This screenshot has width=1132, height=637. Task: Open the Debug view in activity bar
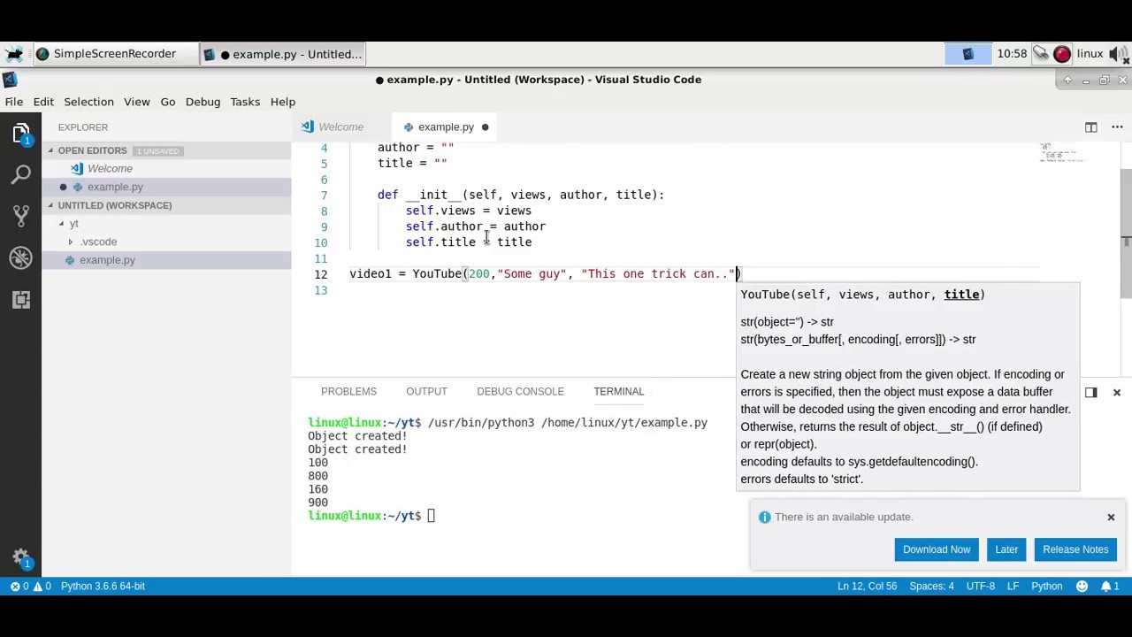click(x=20, y=257)
